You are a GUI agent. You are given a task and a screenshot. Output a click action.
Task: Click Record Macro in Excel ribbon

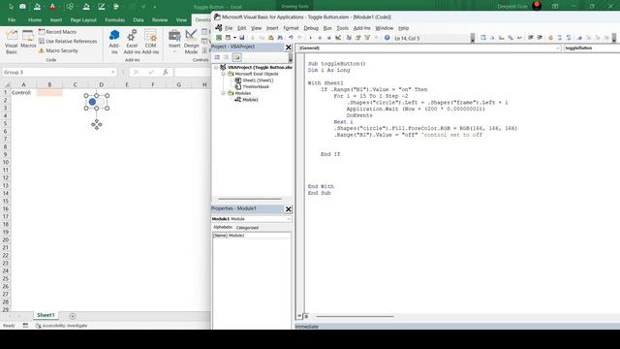[x=57, y=32]
